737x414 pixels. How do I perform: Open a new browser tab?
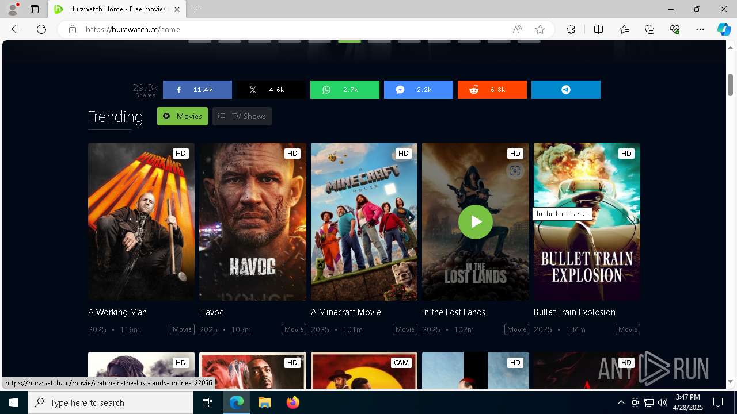(196, 9)
